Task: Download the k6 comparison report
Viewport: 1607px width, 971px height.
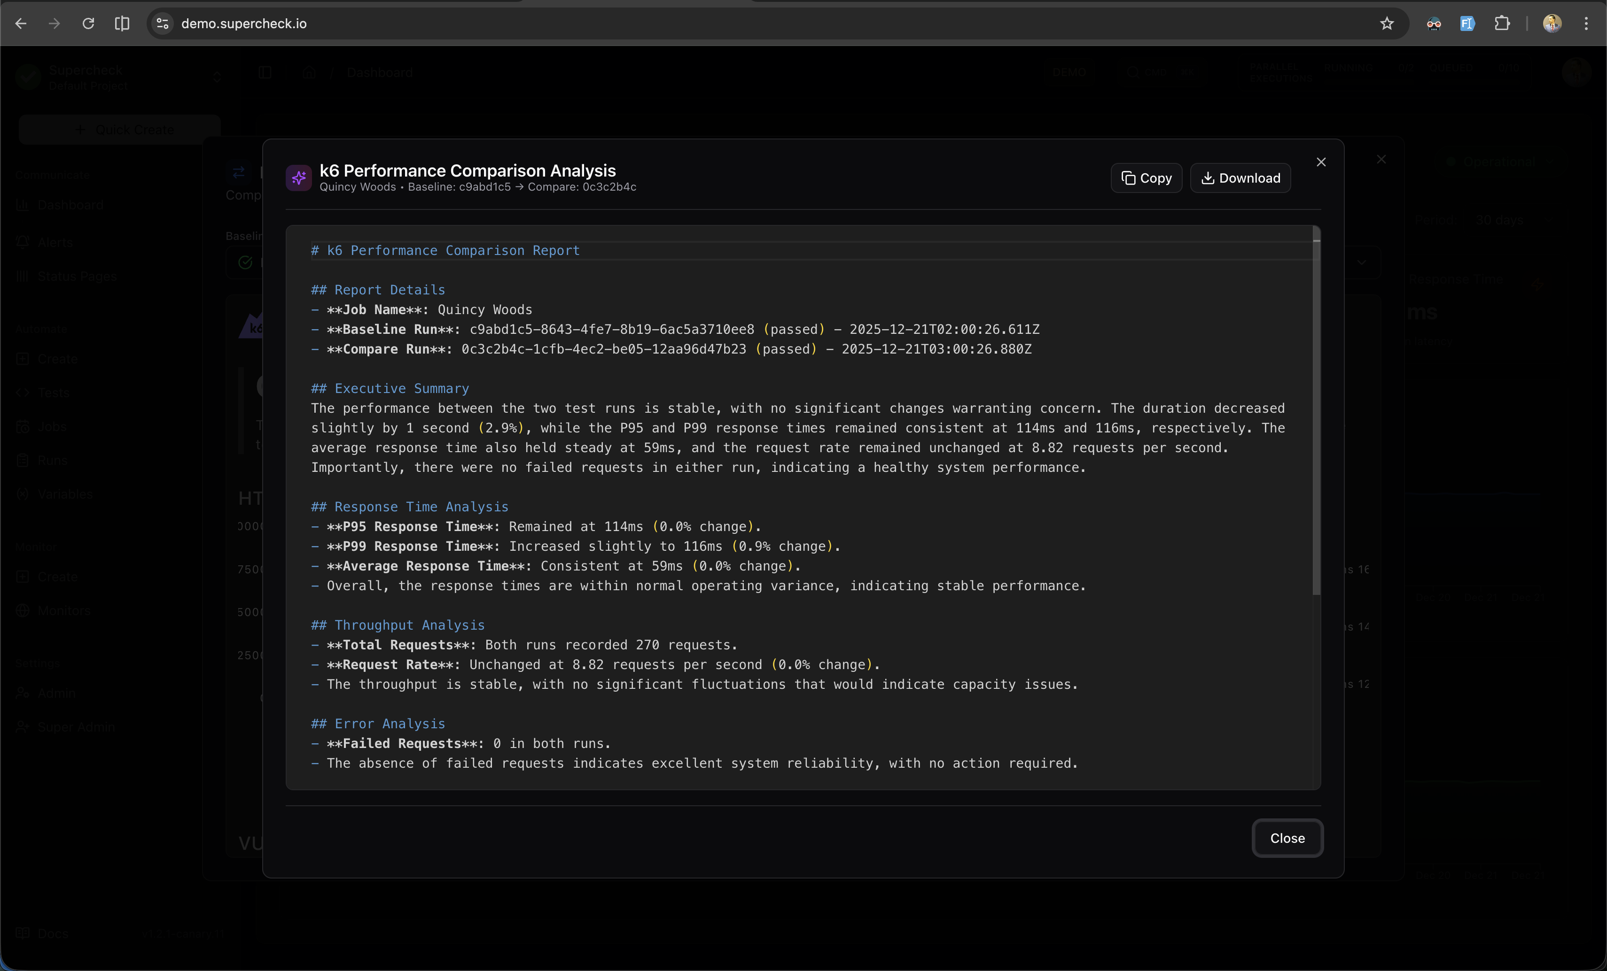Action: pos(1240,178)
